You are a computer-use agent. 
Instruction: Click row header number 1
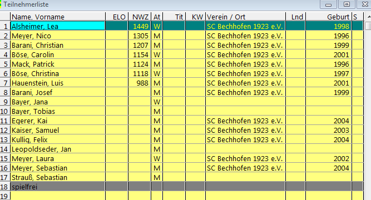[x=5, y=26]
